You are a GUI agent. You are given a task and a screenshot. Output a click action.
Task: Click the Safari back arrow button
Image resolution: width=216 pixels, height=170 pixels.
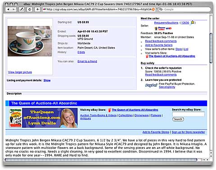point(8,9)
